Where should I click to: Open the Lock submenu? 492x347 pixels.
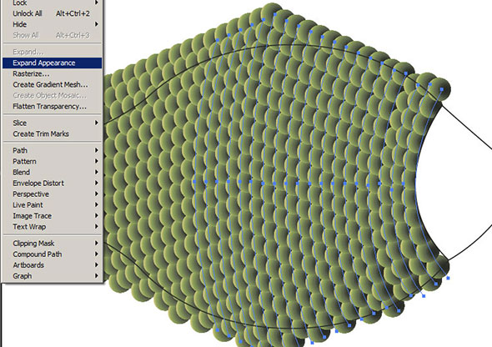point(52,3)
